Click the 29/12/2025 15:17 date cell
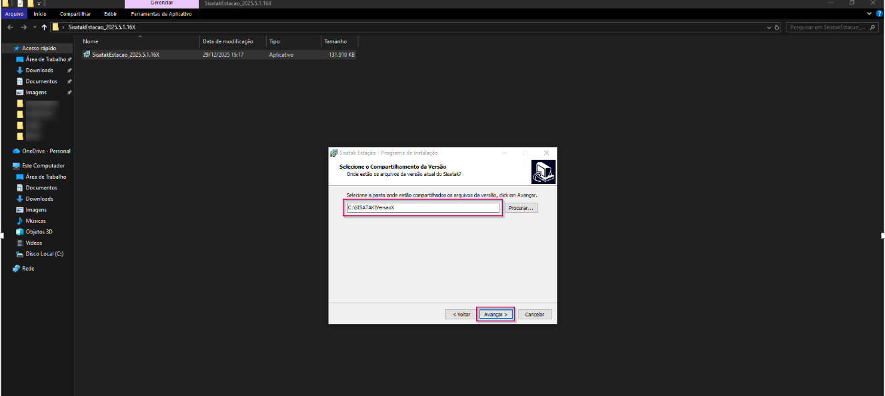 pyautogui.click(x=223, y=55)
